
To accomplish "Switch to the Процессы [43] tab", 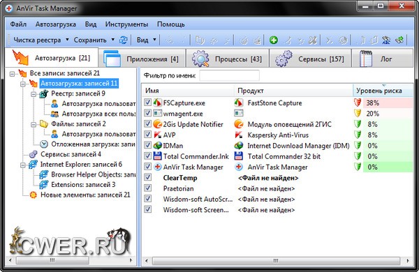I will pyautogui.click(x=228, y=59).
